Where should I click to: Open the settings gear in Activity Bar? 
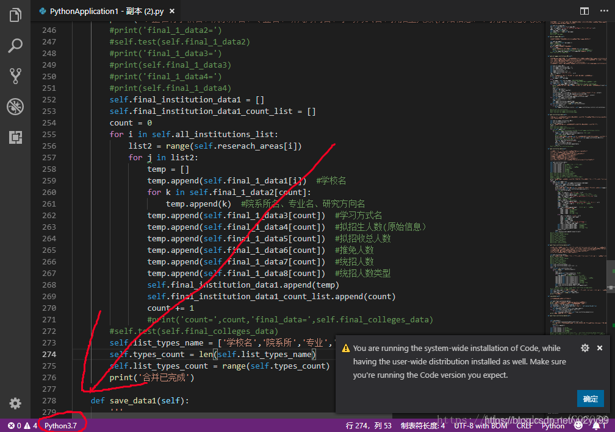[x=15, y=403]
